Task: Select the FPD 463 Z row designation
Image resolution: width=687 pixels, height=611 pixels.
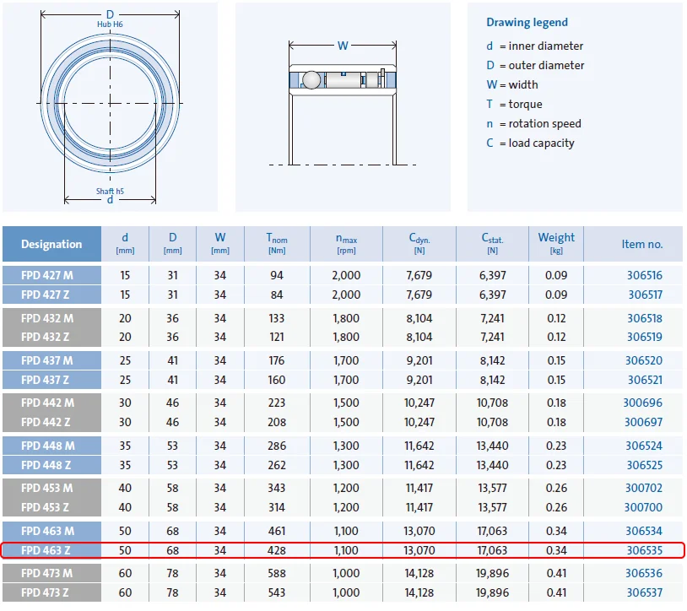Action: (51, 550)
